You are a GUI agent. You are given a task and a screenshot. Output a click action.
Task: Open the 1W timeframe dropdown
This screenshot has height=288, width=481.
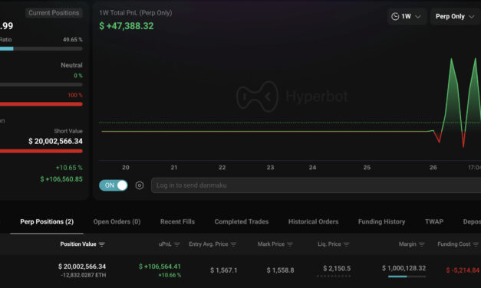407,17
